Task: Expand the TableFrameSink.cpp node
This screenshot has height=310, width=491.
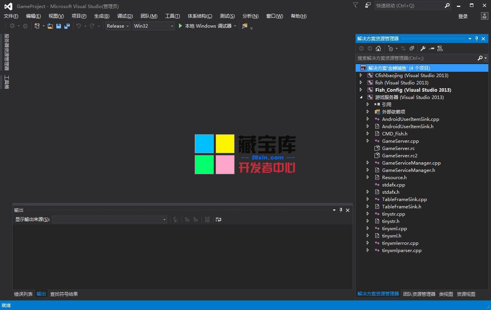Action: pyautogui.click(x=368, y=199)
